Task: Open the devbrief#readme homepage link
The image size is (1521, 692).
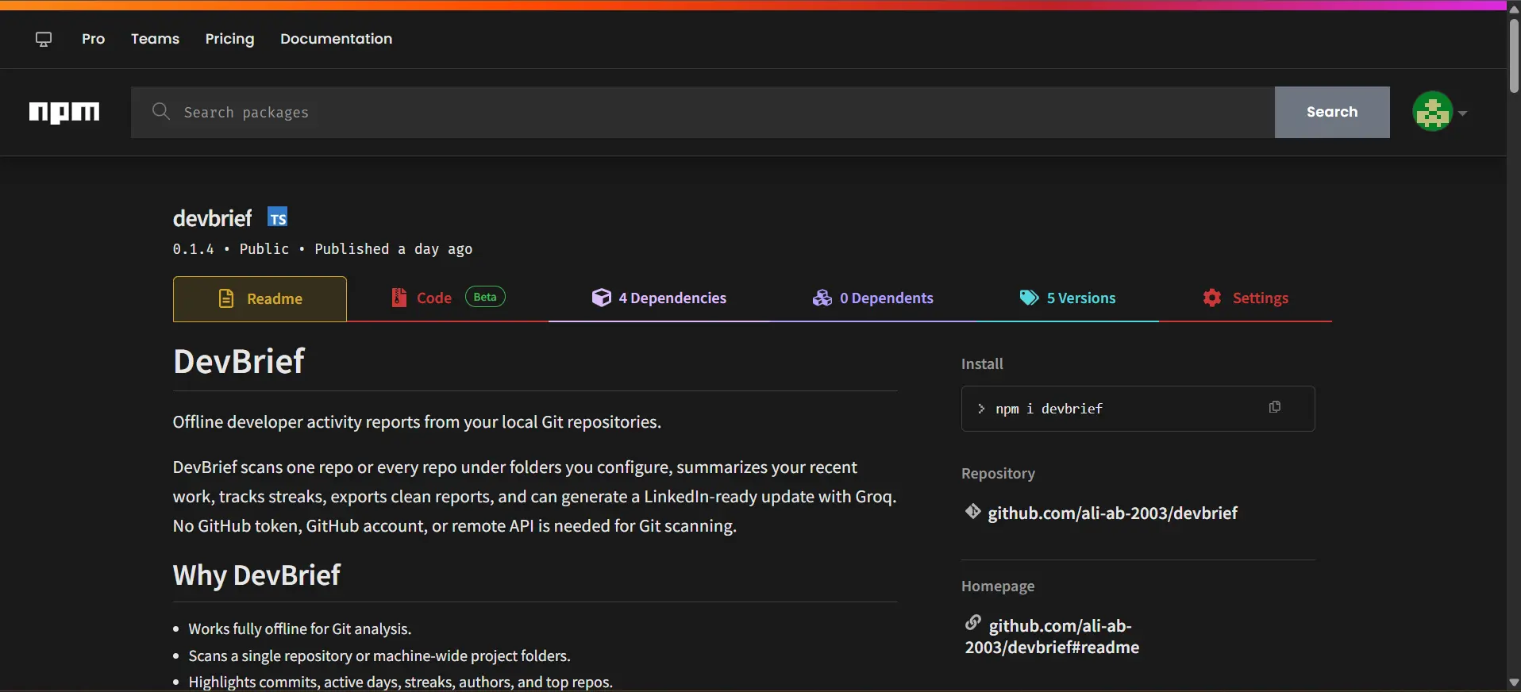Action: [x=1053, y=636]
